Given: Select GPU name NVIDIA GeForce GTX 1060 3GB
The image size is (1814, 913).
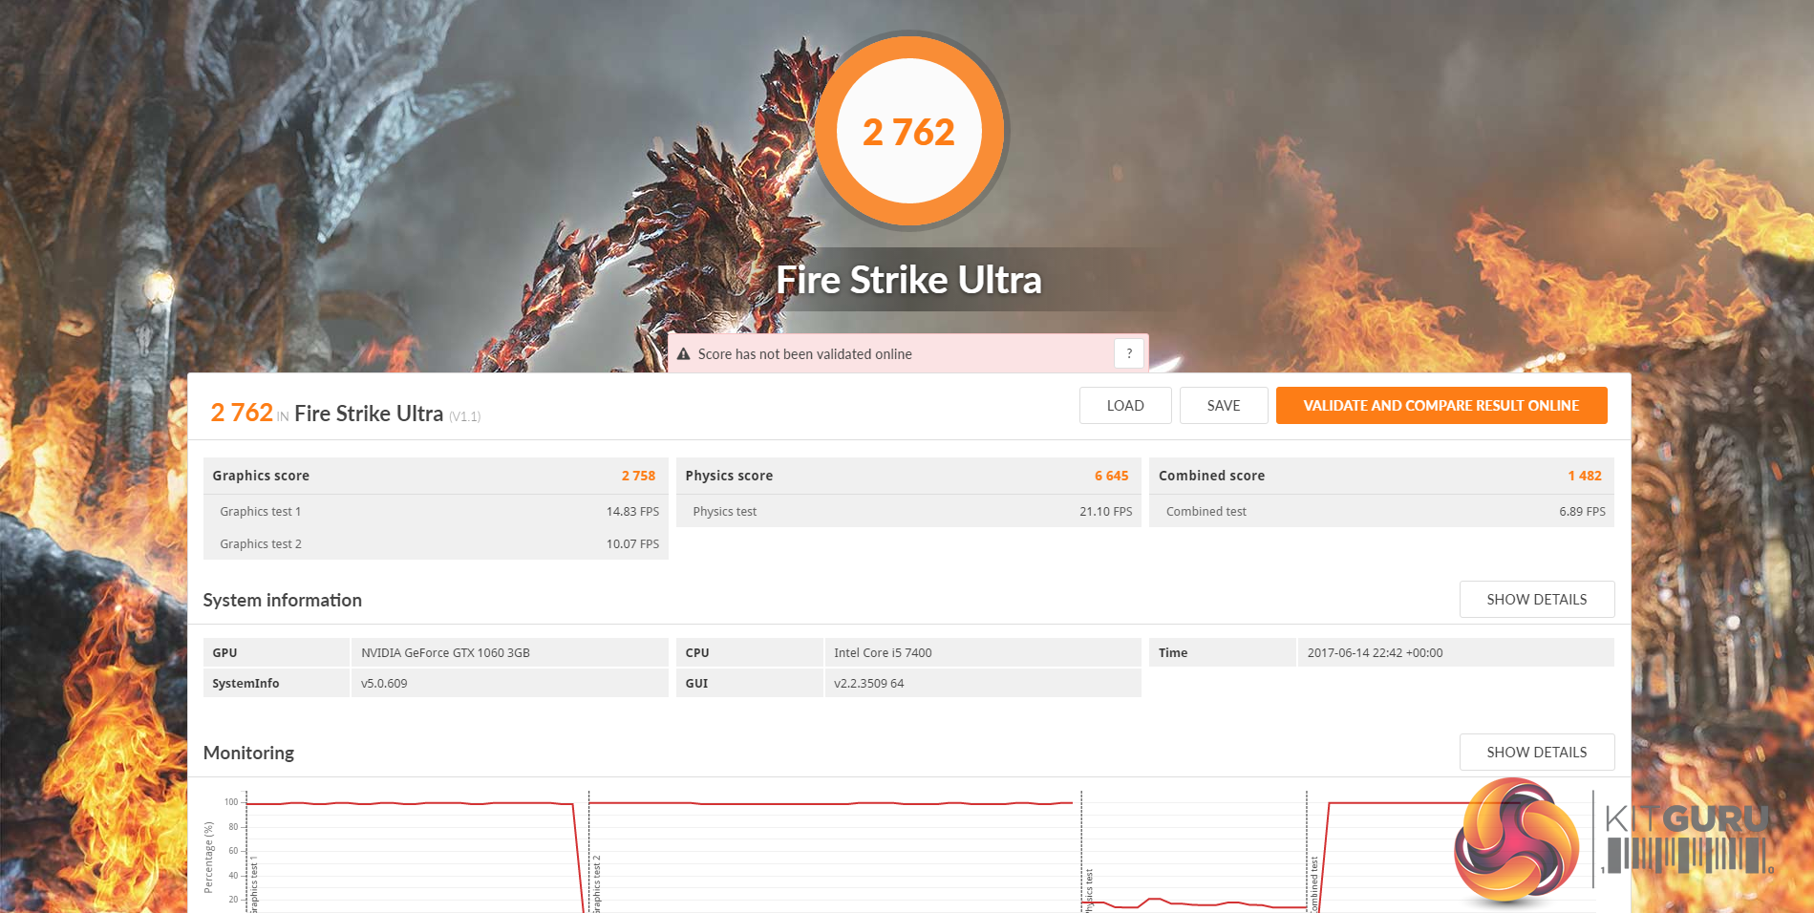Looking at the screenshot, I should 445,653.
